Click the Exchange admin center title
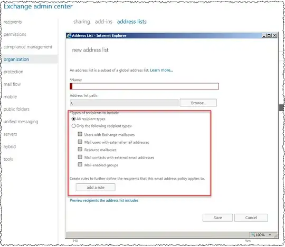285x247 pixels. [38, 6]
